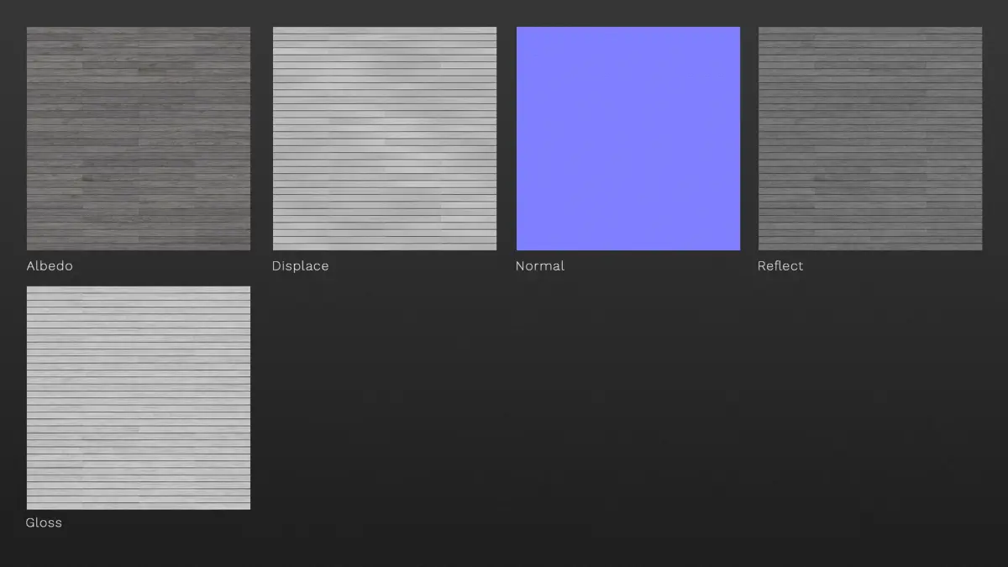Open the Albedo texture map thumbnail
Image resolution: width=1008 pixels, height=567 pixels.
coord(139,139)
